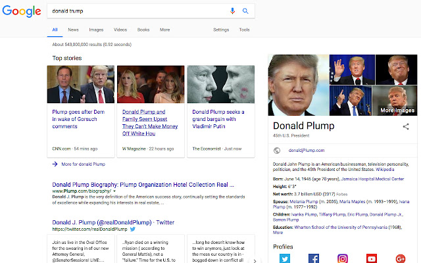Open The Economist story thumbnail image
Image resolution: width=421 pixels, height=263 pixels.
click(x=221, y=84)
